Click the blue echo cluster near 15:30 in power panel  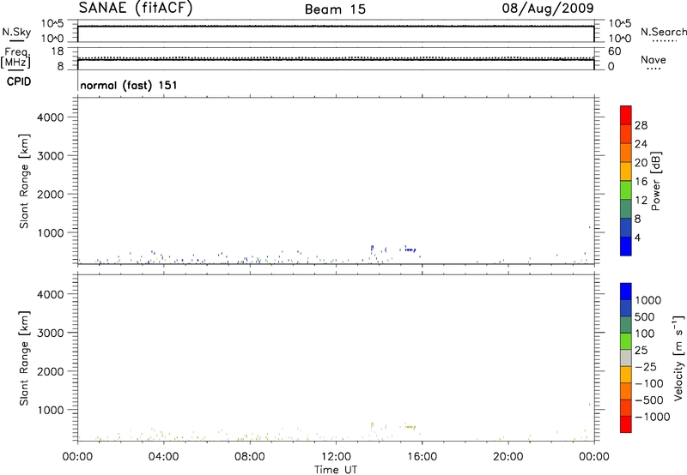tap(410, 250)
